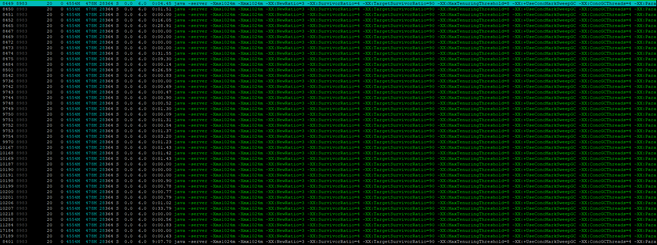Select process row with PID 10218
Screen dimensions: 657x245
coord(328,214)
